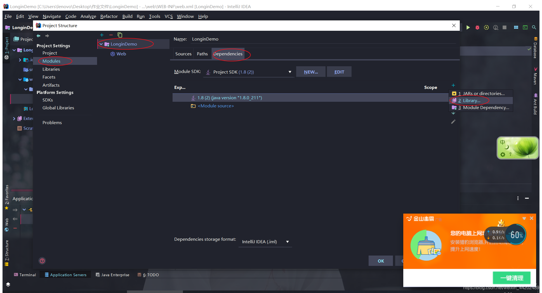Click the profiler run icon in toolbar
Viewport: 542px width, 293px height.
496,27
